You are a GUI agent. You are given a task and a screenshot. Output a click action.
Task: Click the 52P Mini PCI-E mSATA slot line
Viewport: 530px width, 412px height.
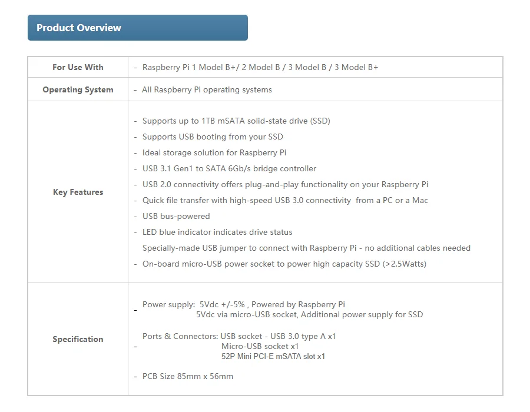(x=273, y=356)
